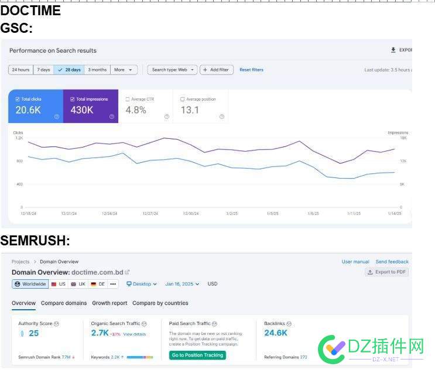The height and width of the screenshot is (373, 435).
Task: Click the German flag icon
Action: tap(94, 284)
